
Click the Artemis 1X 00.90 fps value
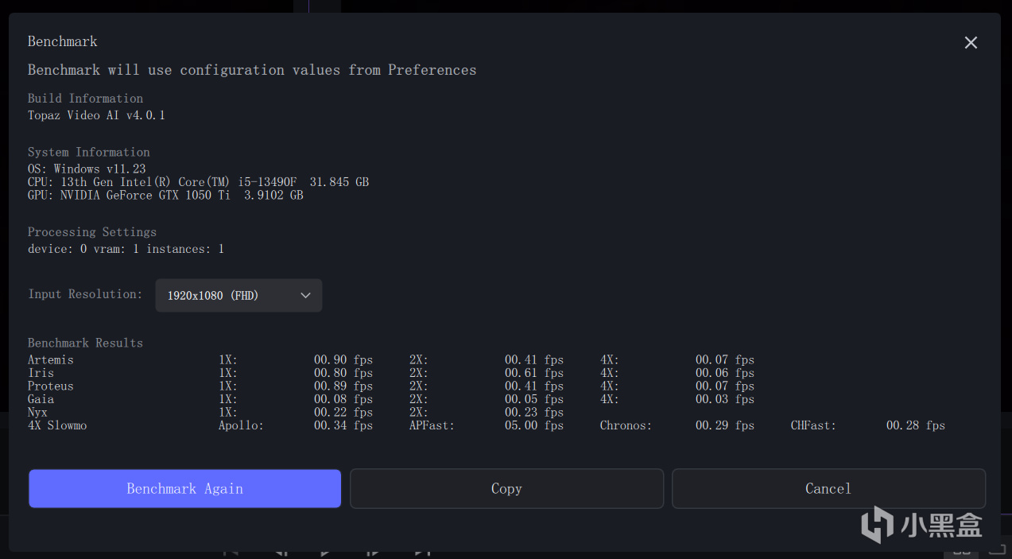[343, 360]
